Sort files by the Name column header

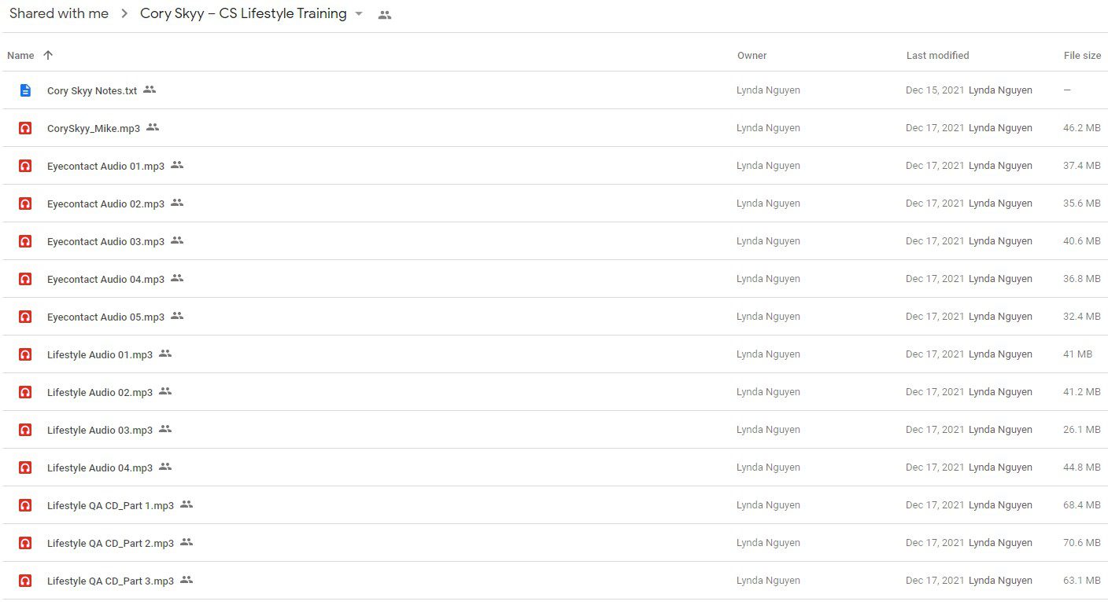pos(20,56)
